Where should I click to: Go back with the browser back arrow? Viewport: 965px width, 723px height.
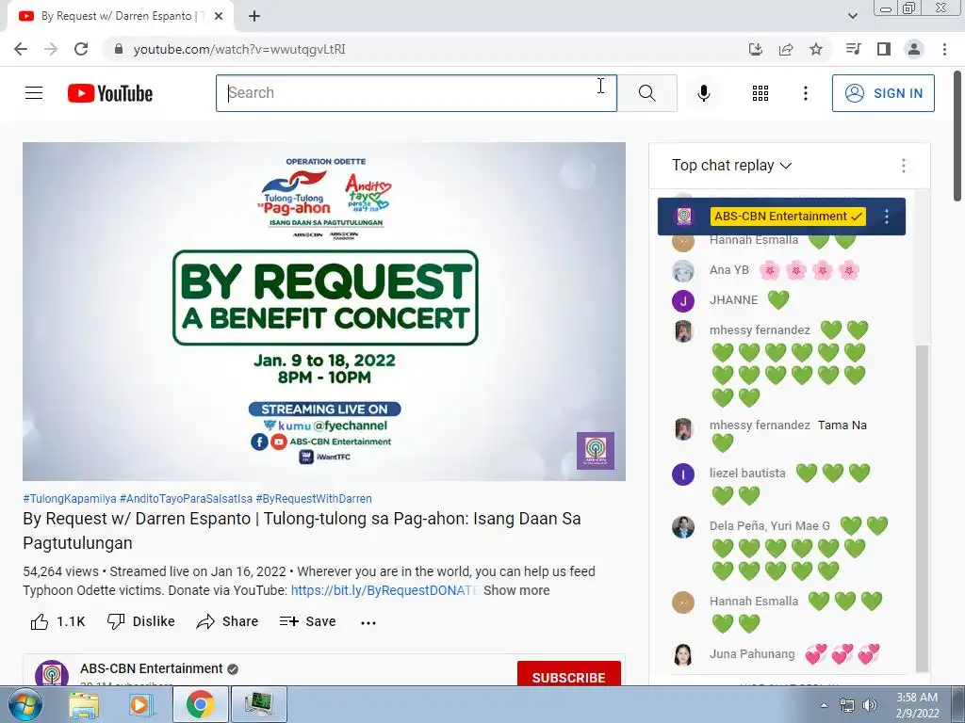(21, 49)
